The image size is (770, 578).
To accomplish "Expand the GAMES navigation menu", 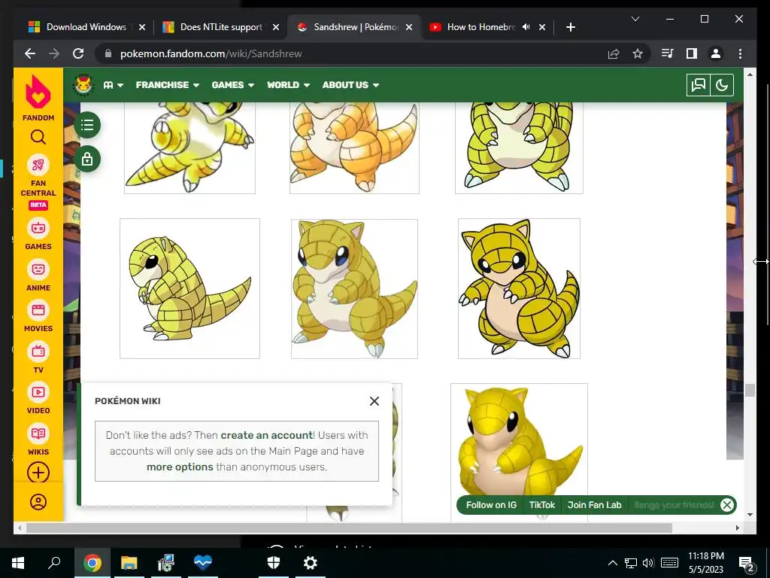I will 233,85.
